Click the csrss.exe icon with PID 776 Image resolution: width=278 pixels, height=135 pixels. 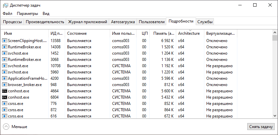[5, 104]
